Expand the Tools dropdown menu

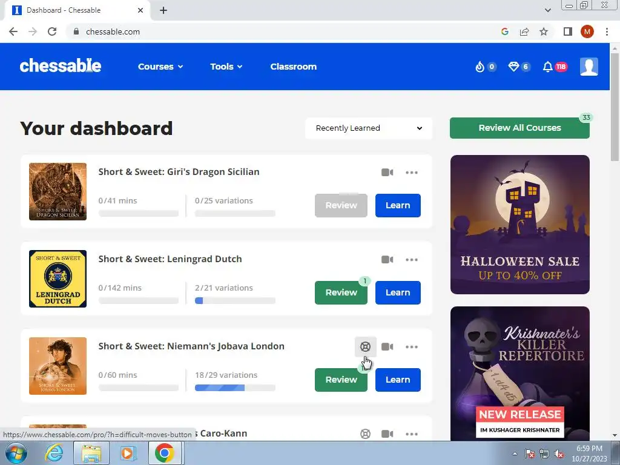point(226,67)
